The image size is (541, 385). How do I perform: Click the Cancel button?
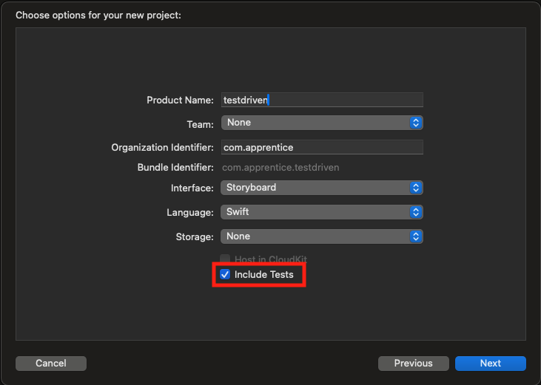pos(51,364)
